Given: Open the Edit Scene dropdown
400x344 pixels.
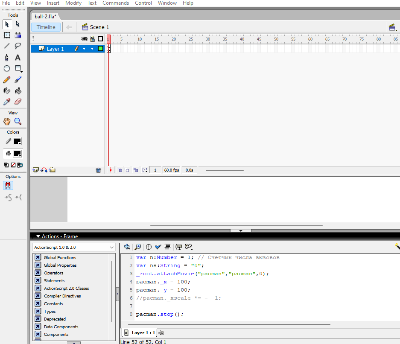Looking at the screenshot, I should 393,27.
